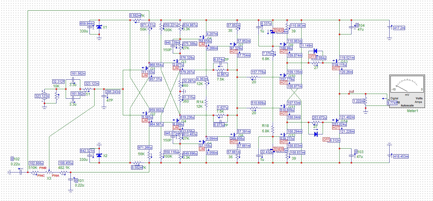Select transistor Q10 symbol
Screen dimensions: 433x201
pos(285,75)
